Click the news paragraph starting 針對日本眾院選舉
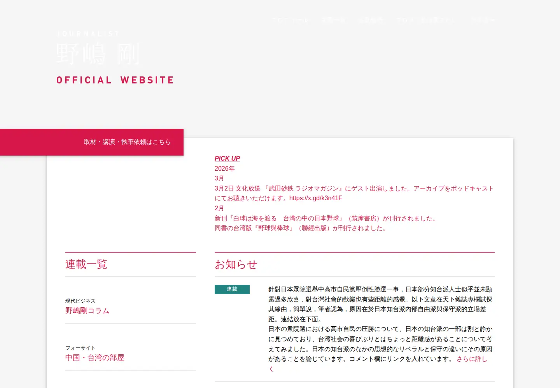 (x=380, y=304)
